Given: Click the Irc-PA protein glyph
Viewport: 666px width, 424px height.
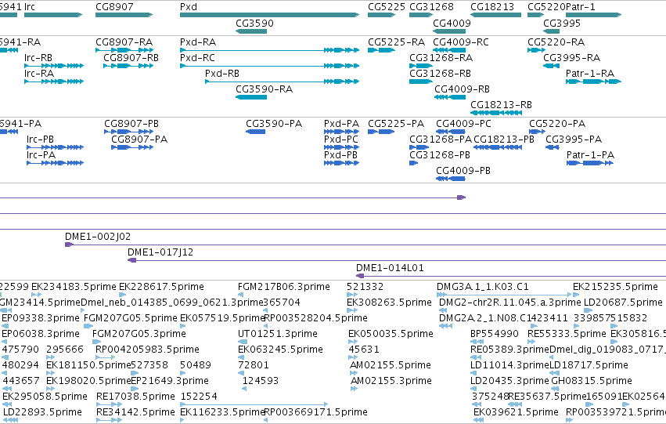Looking at the screenshot, I should [56, 163].
